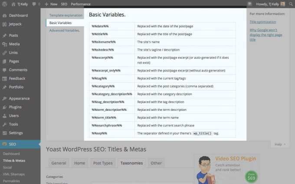The height and width of the screenshot is (184, 295).
Task: Switch to the Other tab
Action: coord(156,163)
